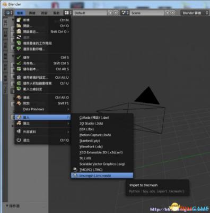The image size is (210, 213).
Task: Add a new scene with plus button
Action: pyautogui.click(x=167, y=13)
